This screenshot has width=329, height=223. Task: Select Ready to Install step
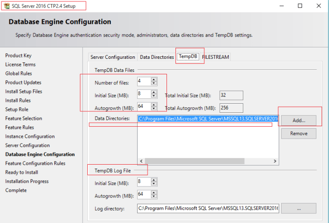point(22,173)
